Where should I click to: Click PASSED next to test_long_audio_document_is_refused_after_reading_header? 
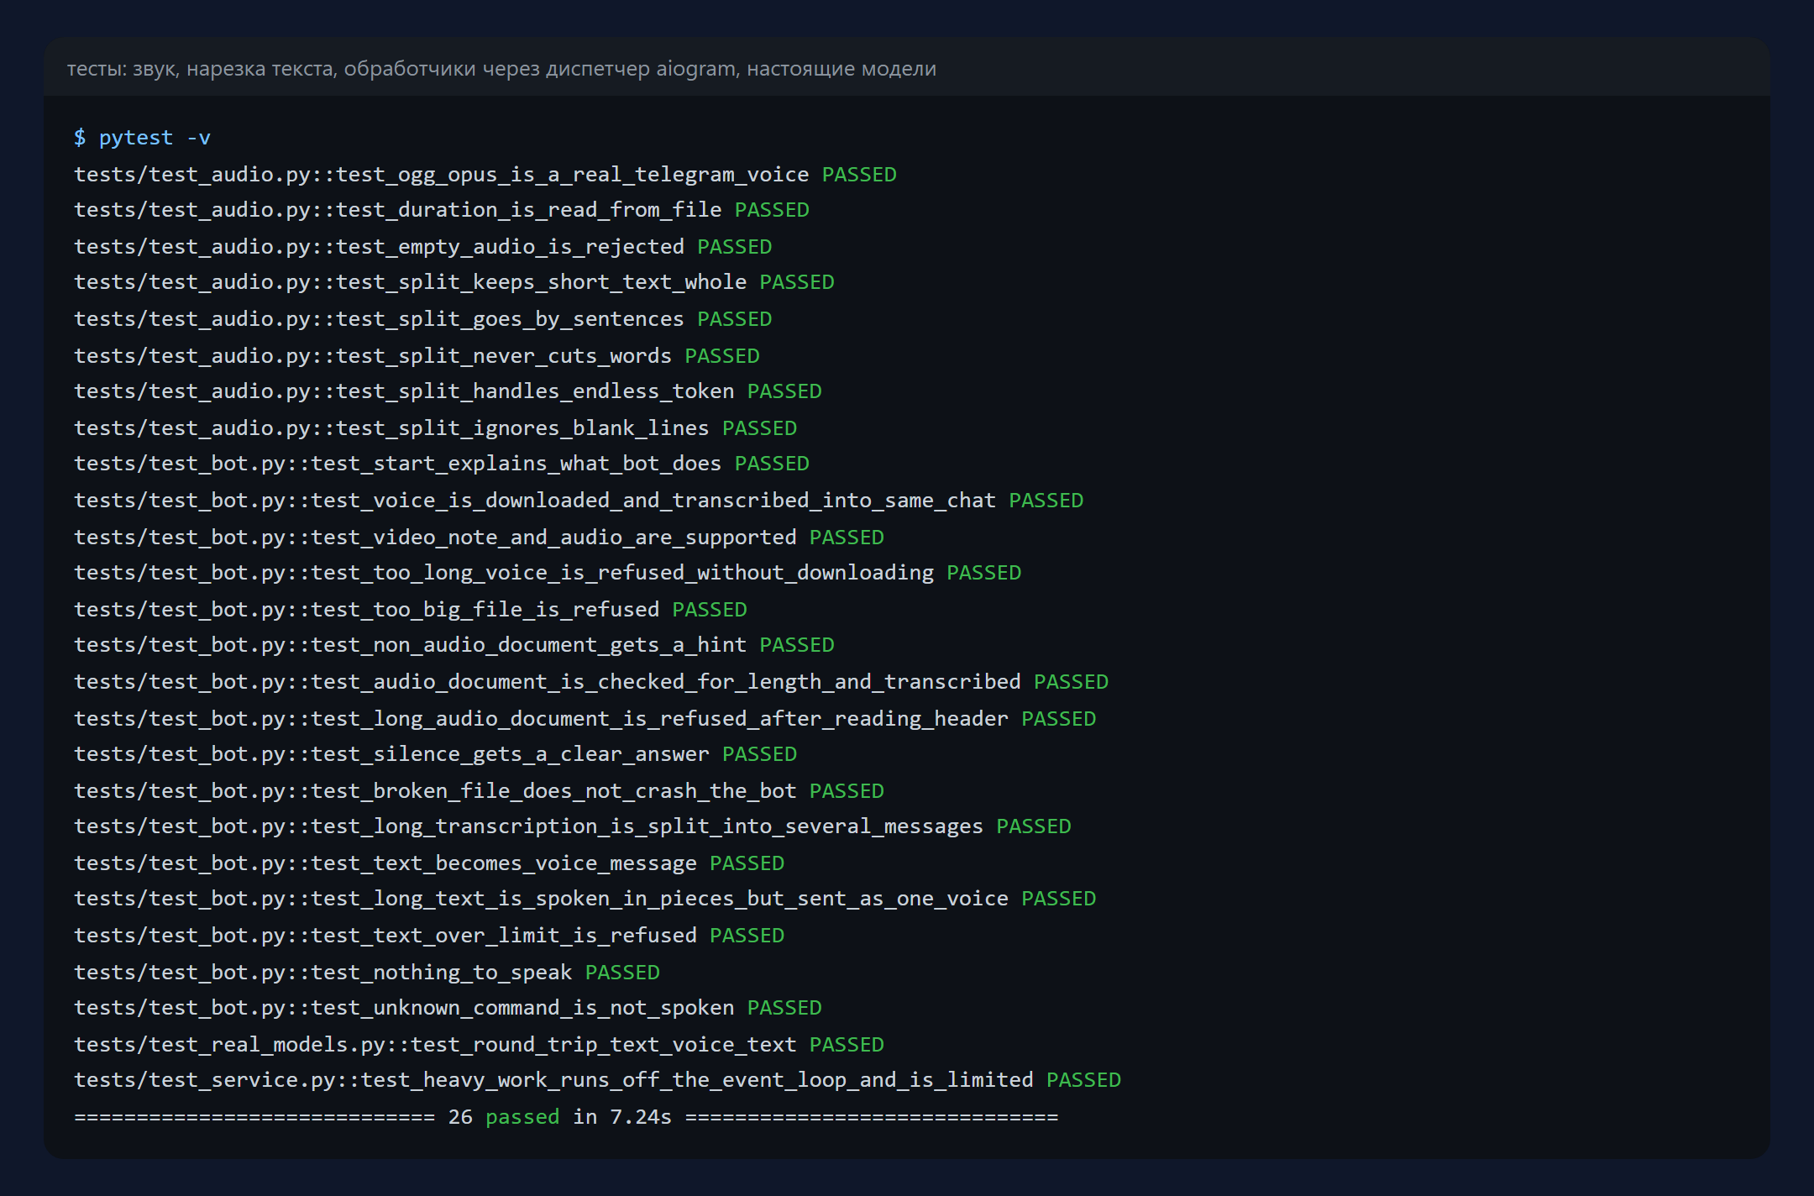pyautogui.click(x=1059, y=719)
